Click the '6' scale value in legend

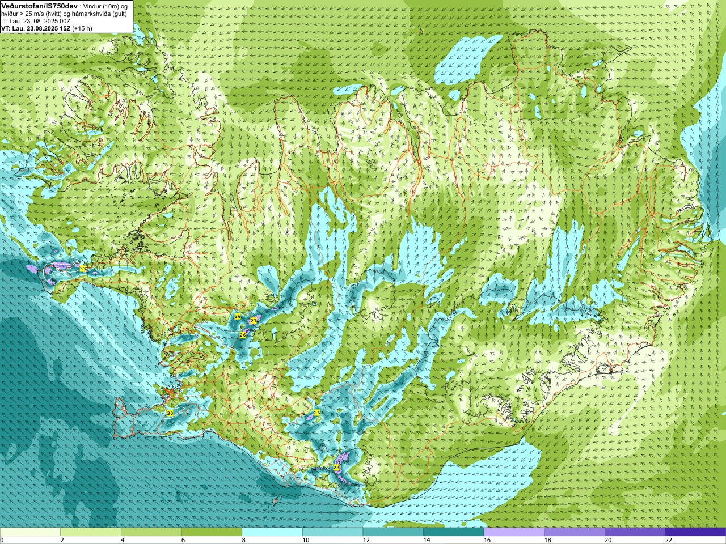pos(183,540)
